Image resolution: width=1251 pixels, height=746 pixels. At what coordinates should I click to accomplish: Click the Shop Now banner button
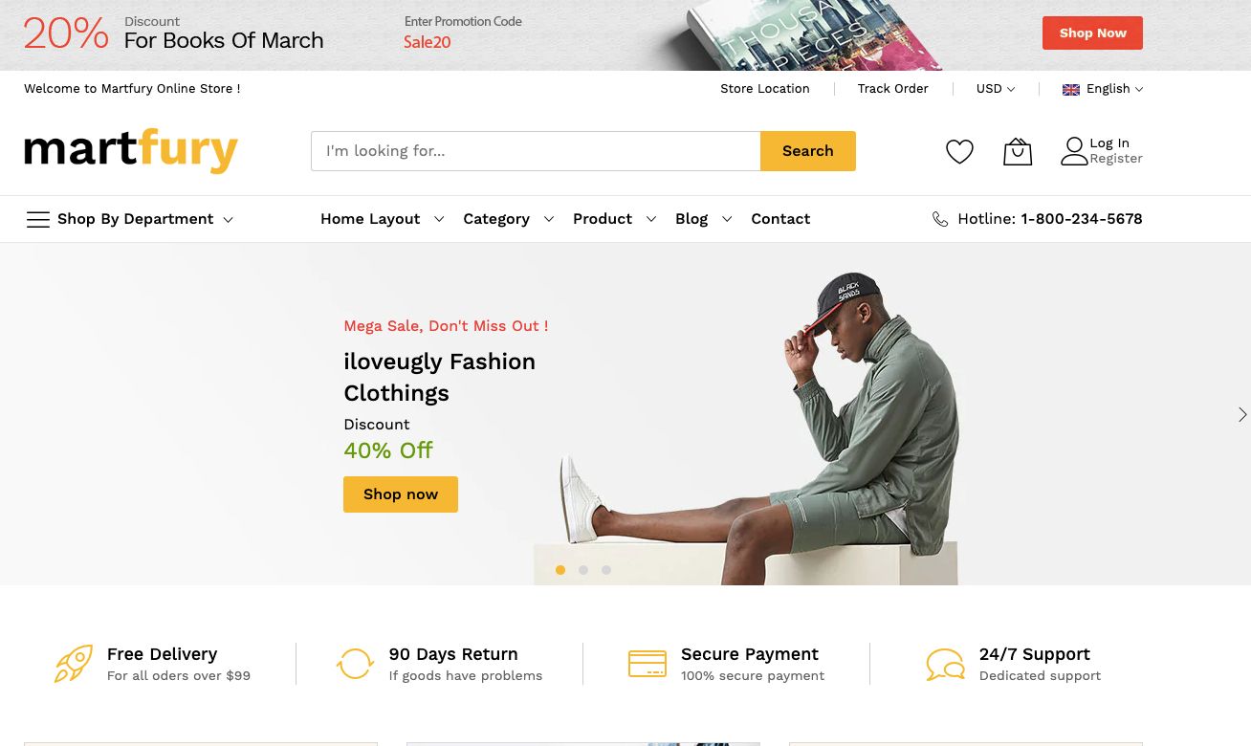coord(1093,33)
